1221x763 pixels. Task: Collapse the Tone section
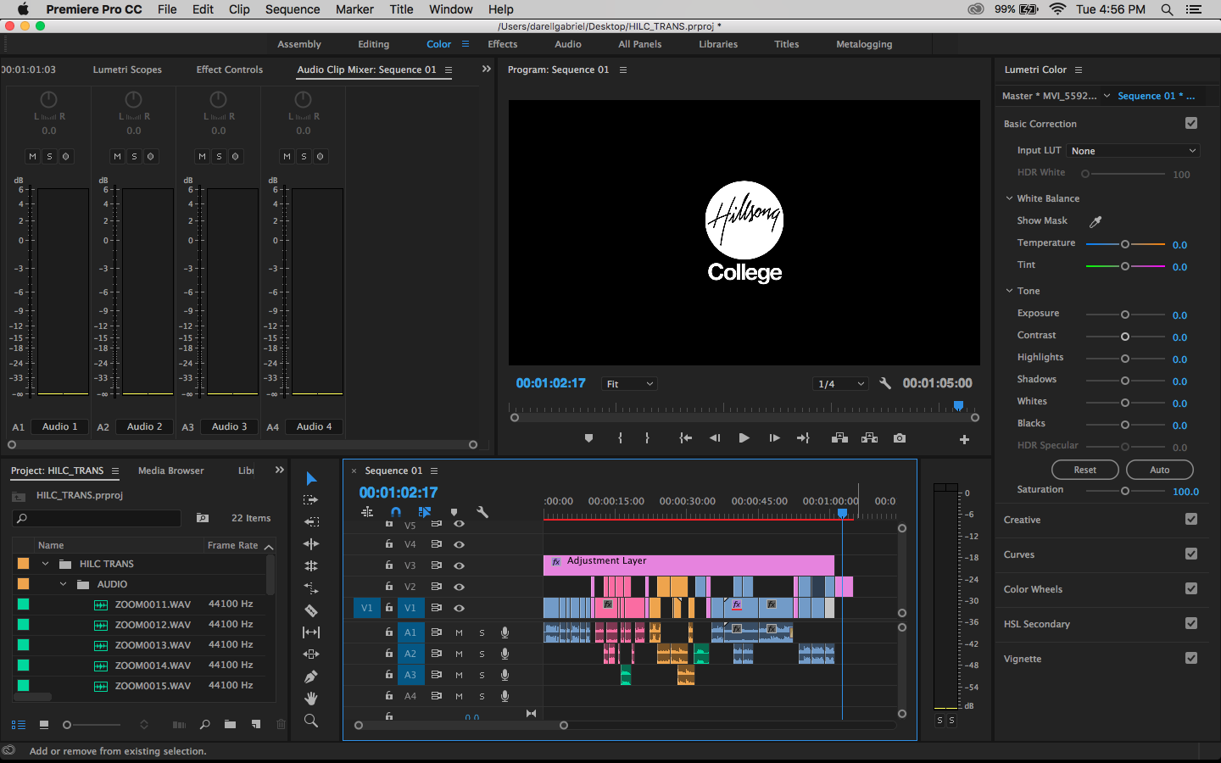click(1010, 291)
